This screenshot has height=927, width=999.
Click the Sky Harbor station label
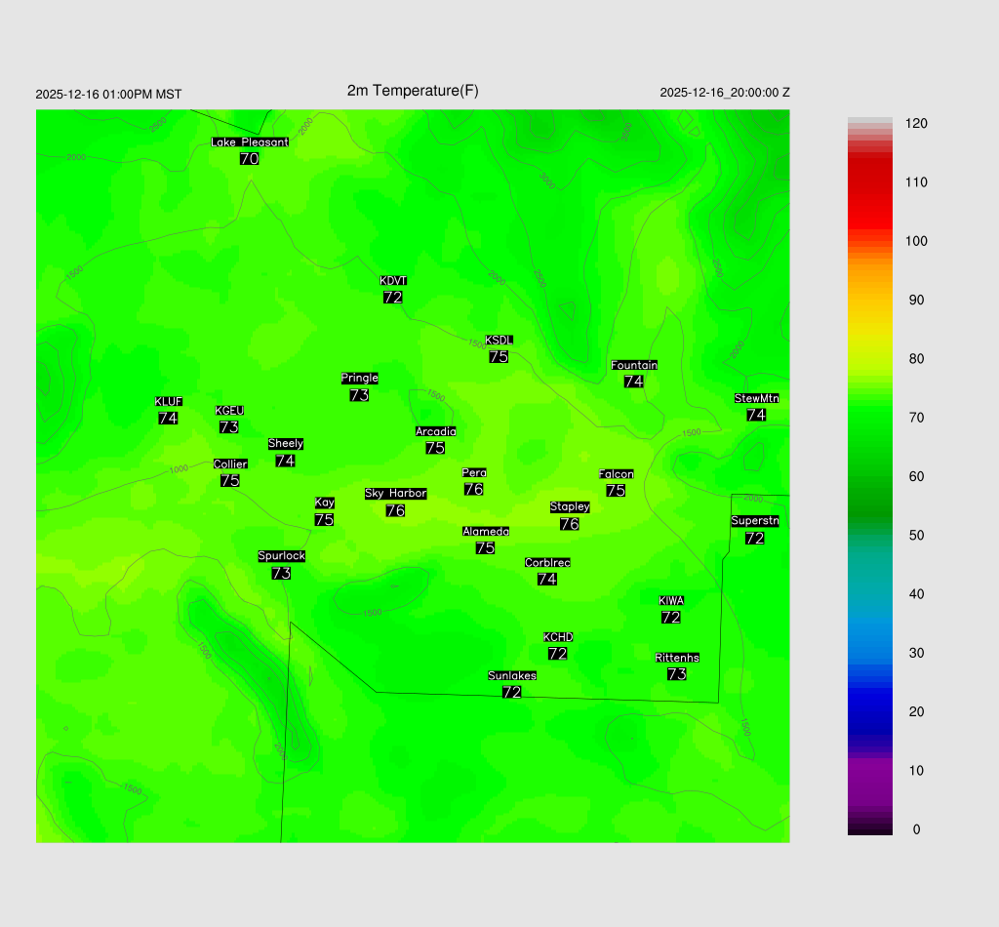point(395,494)
